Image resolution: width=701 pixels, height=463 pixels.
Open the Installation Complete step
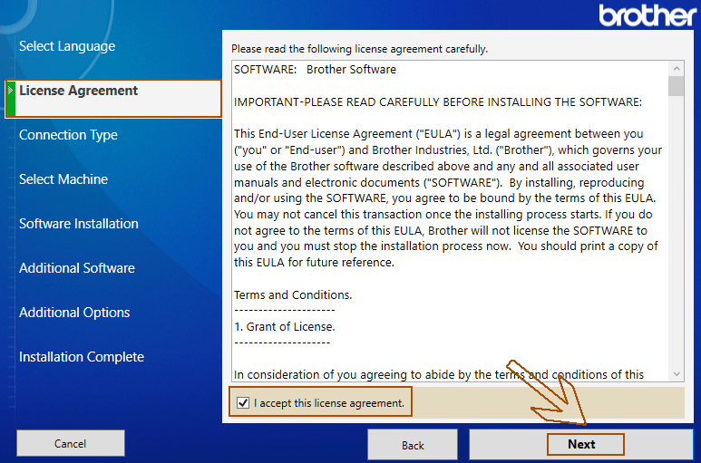[82, 357]
